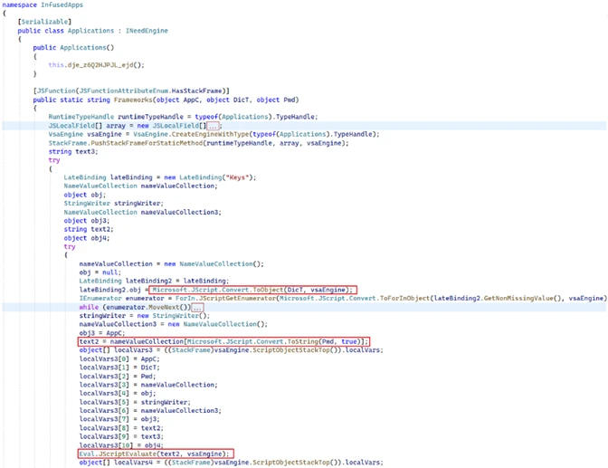Click highlighted text2 nameValueCollection assignment
Screen dimensions: 608x468
(x=223, y=341)
